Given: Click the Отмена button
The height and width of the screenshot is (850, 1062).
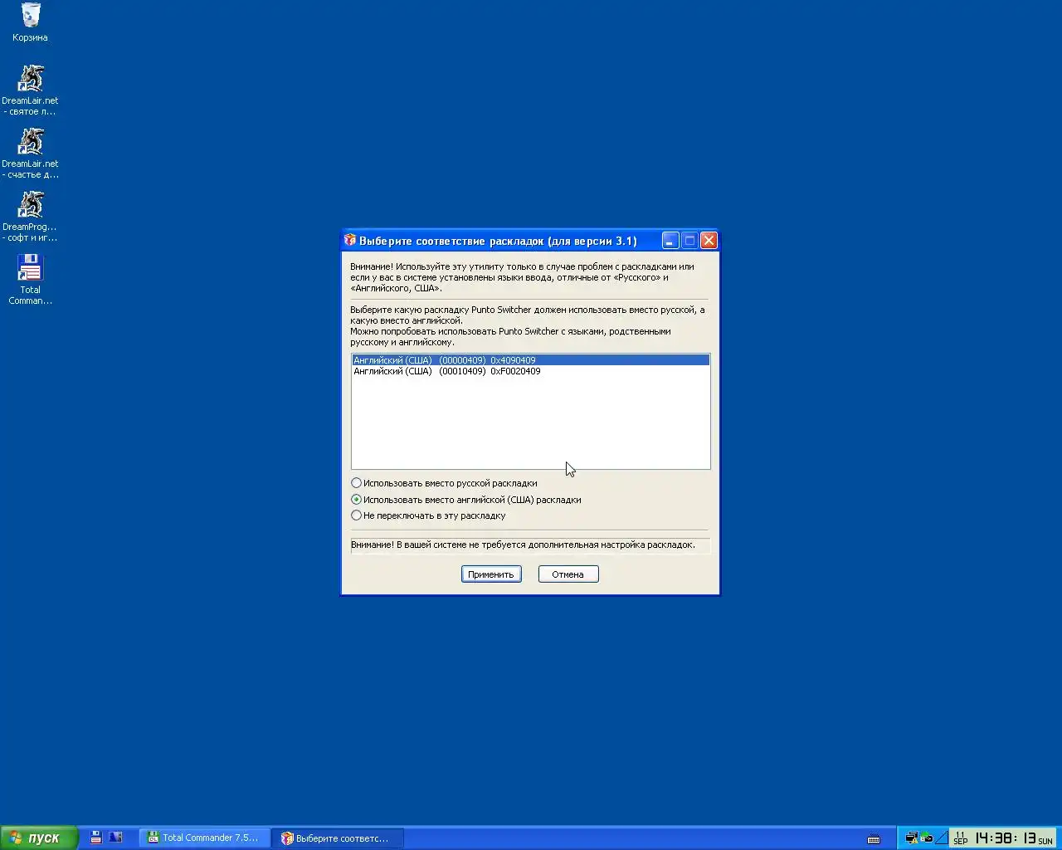Looking at the screenshot, I should click(x=568, y=574).
